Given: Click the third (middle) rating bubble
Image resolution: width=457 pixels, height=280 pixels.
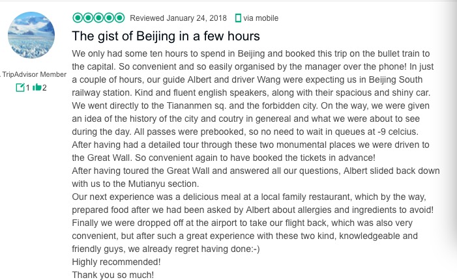Looking at the screenshot, I should tap(98, 17).
